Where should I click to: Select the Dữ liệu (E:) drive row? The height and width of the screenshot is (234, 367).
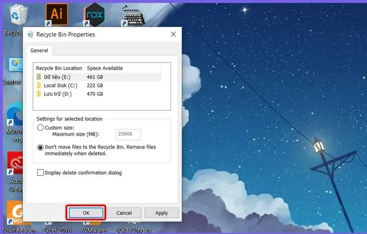click(x=98, y=77)
